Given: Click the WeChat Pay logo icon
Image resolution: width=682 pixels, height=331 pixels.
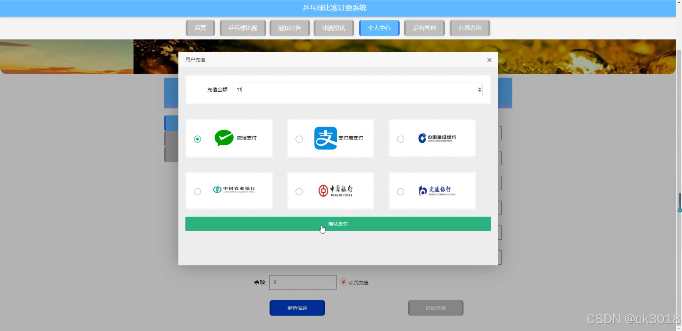Looking at the screenshot, I should (224, 138).
